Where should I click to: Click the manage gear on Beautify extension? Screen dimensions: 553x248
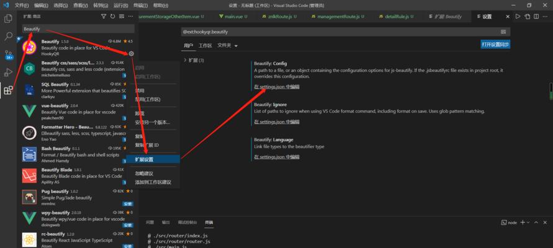click(131, 53)
